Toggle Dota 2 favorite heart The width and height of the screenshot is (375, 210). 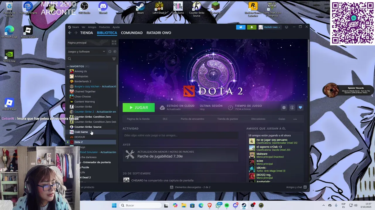tap(300, 108)
